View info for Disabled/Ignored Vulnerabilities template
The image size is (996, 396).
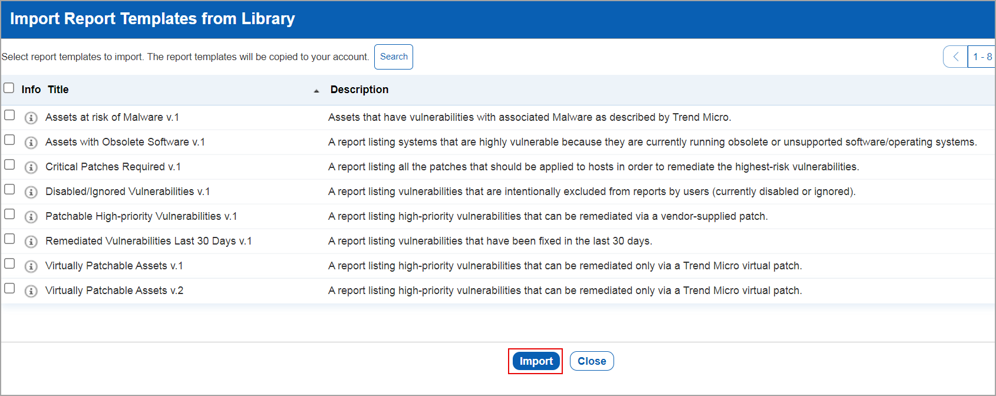31,192
